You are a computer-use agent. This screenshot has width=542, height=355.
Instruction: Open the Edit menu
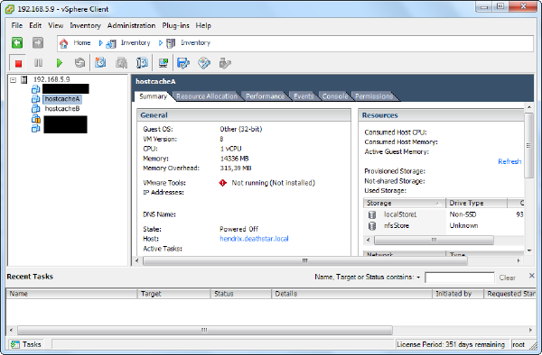coord(35,25)
